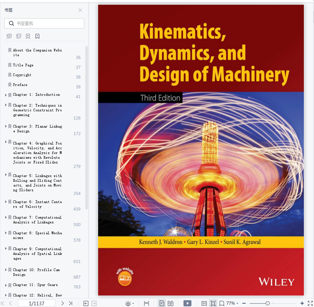Expand Chapter 8 Special Mechanisms bookmark

point(6,233)
